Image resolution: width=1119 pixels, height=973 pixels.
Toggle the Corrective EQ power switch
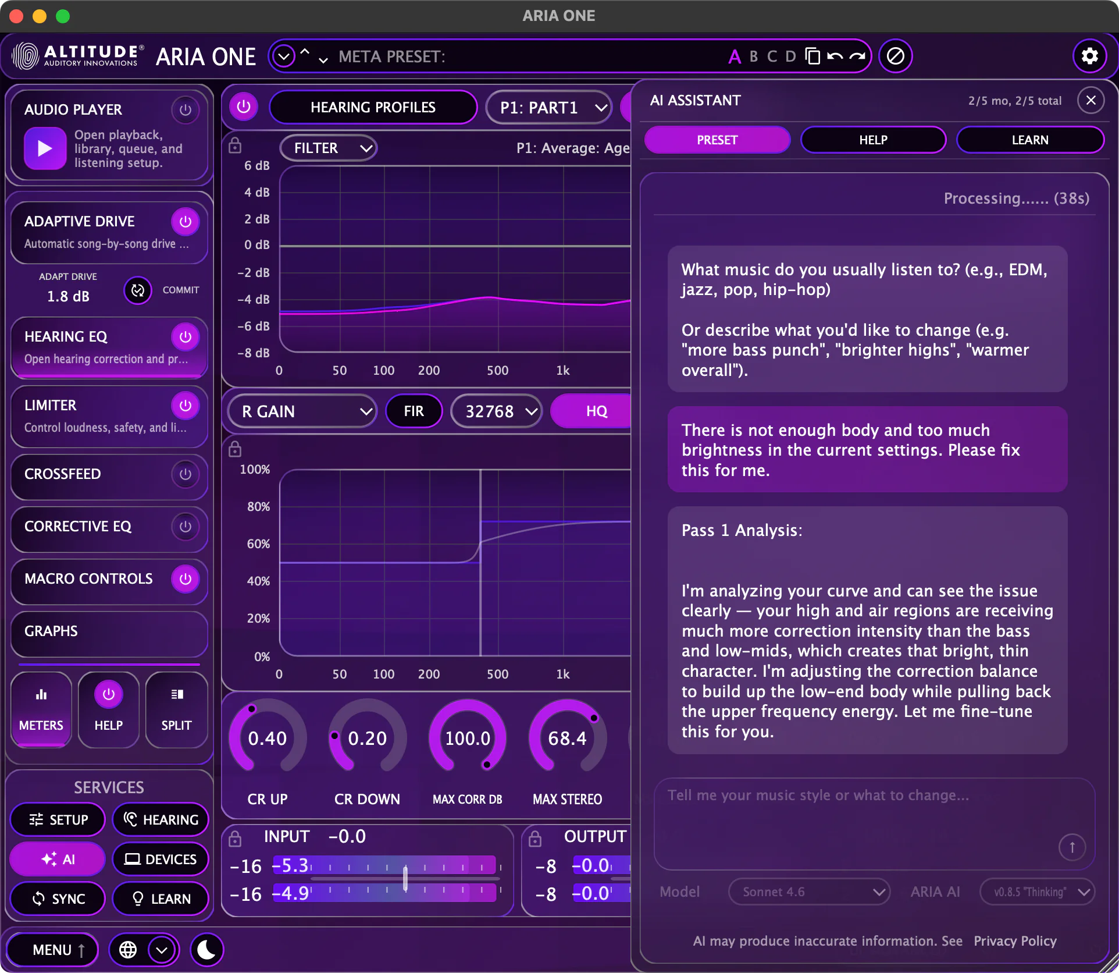coord(186,526)
